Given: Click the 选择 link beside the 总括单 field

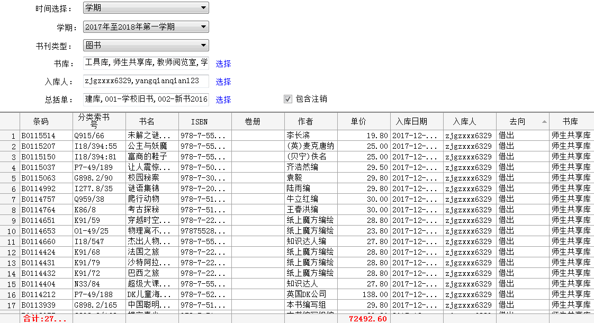Looking at the screenshot, I should [223, 100].
